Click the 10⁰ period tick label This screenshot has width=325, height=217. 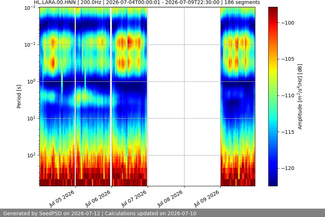tap(31, 82)
